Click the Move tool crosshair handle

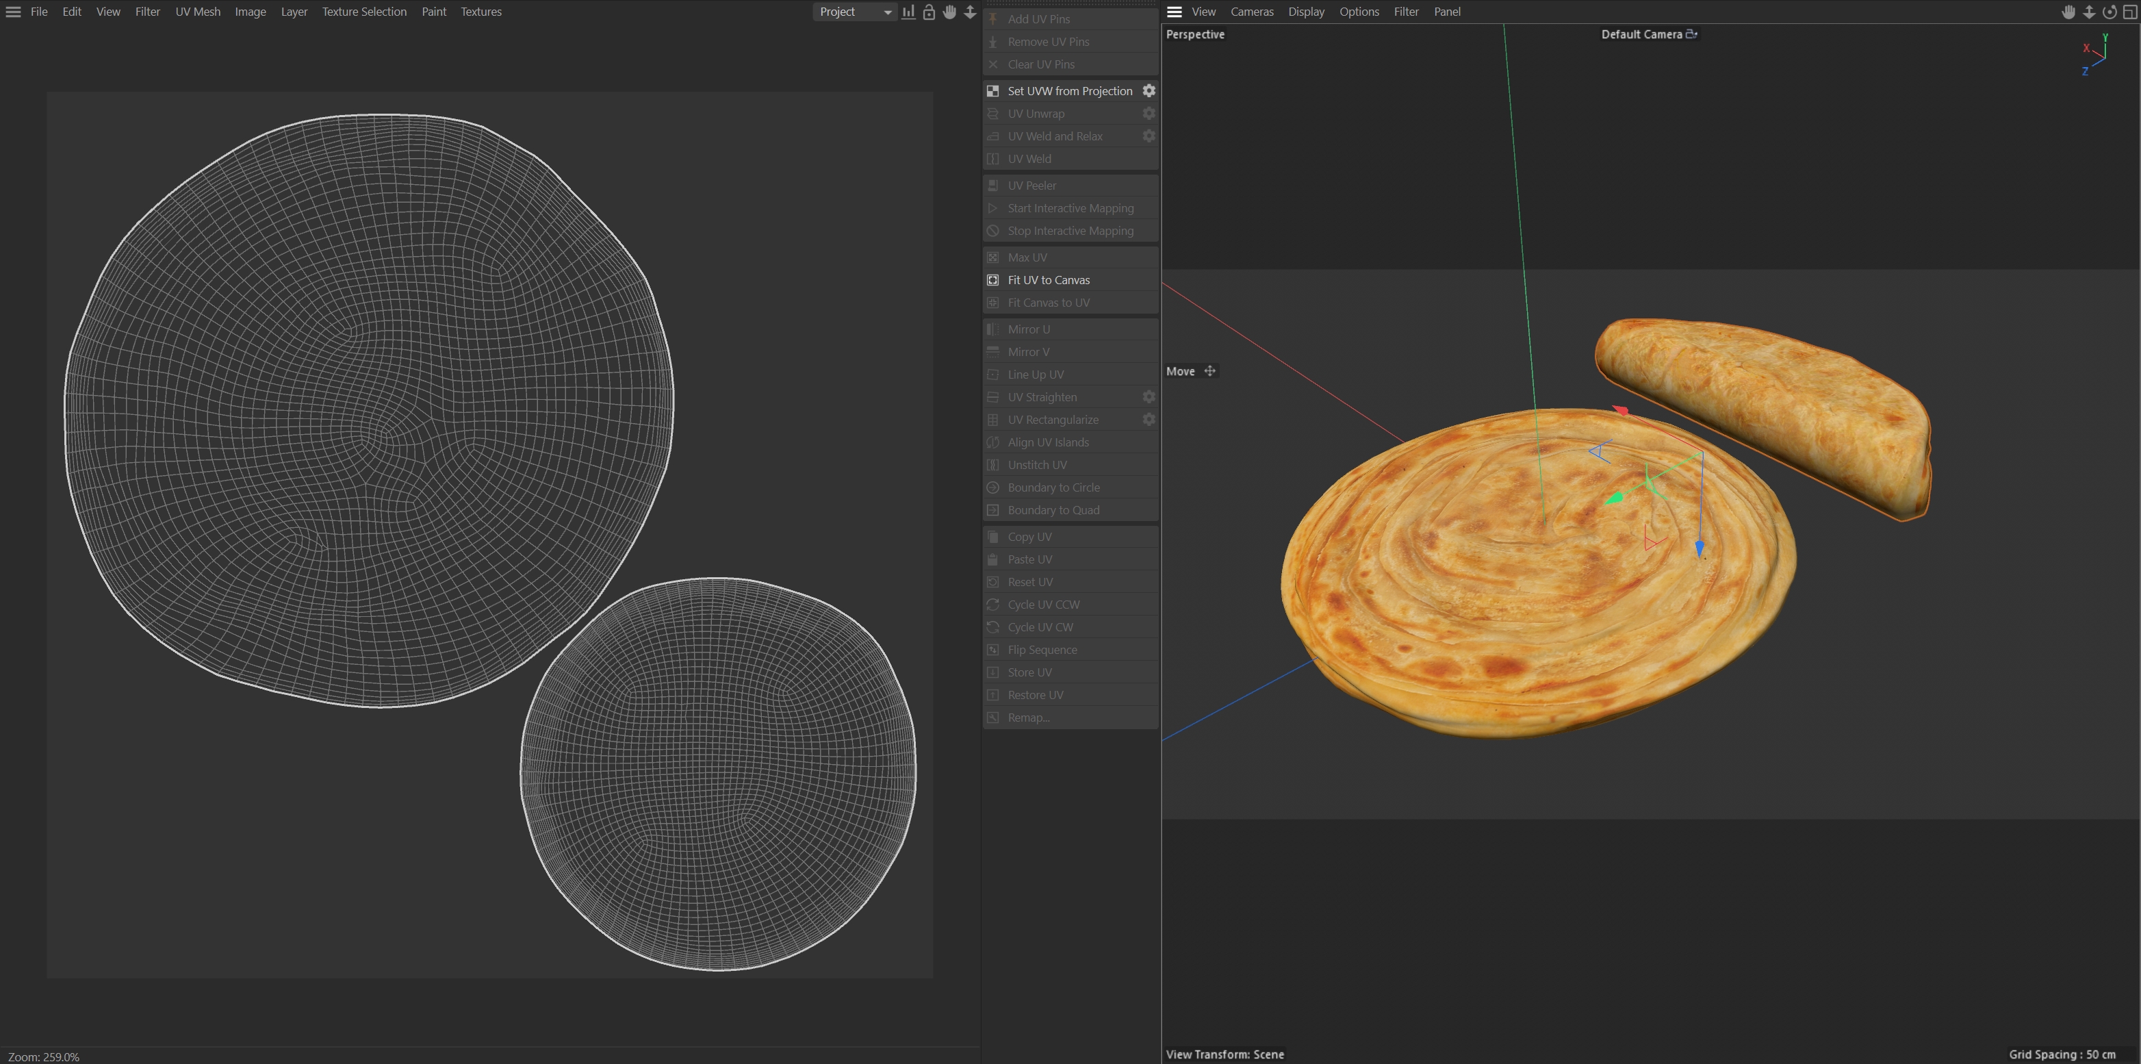pos(1210,370)
